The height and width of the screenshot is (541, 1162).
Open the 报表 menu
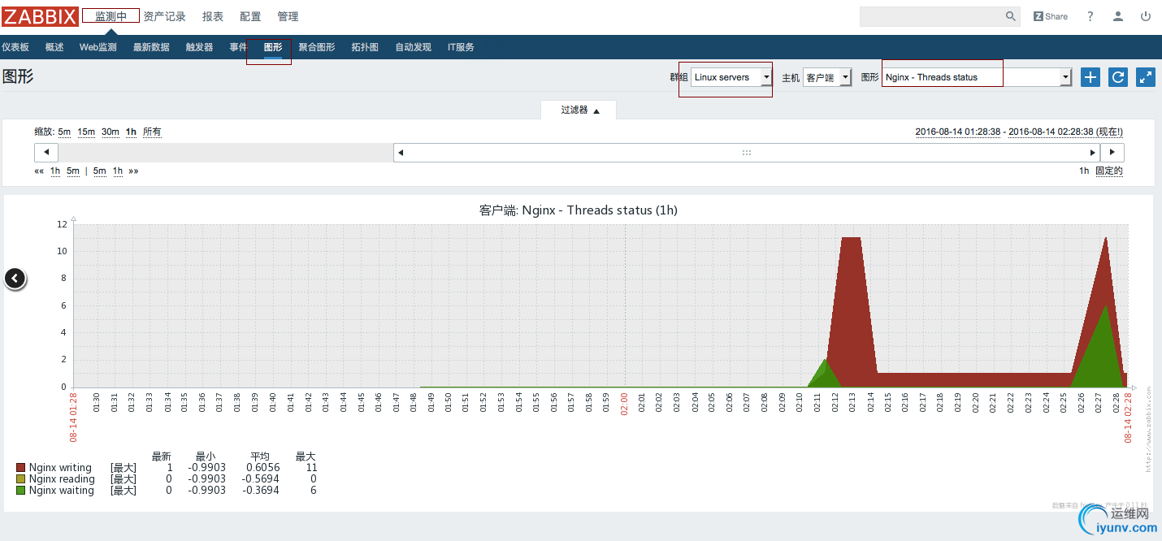(213, 16)
